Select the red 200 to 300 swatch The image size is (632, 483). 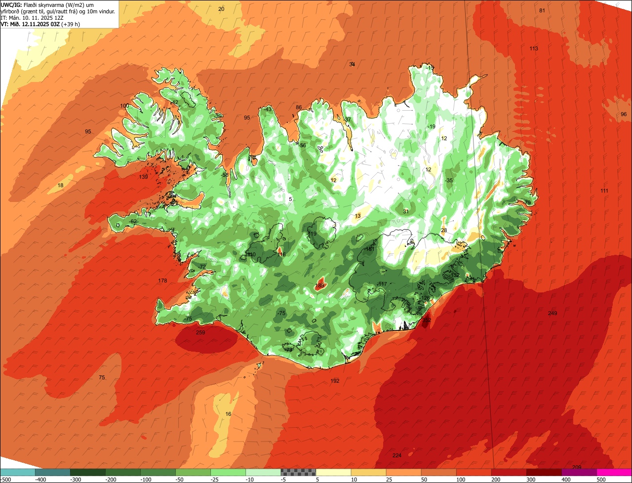click(509, 472)
